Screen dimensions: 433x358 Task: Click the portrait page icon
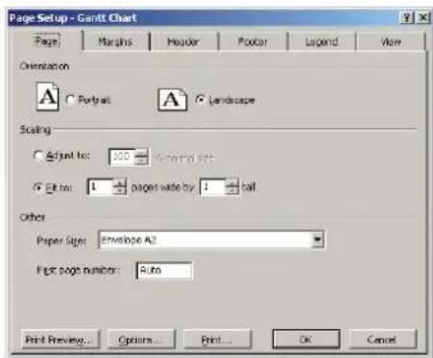point(47,97)
